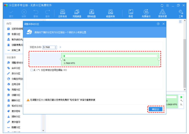This screenshot has width=189, height=134.
Task: Choose 所有工具 in the sidebar
Action: 15,50
